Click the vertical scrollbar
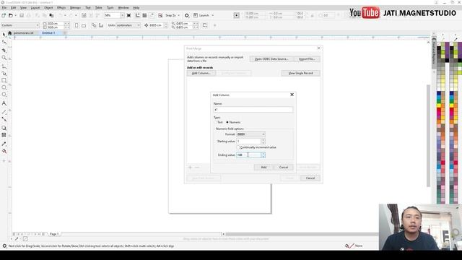 click(428, 136)
